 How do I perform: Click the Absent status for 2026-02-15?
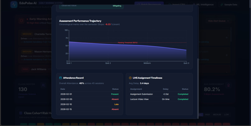point(115,109)
